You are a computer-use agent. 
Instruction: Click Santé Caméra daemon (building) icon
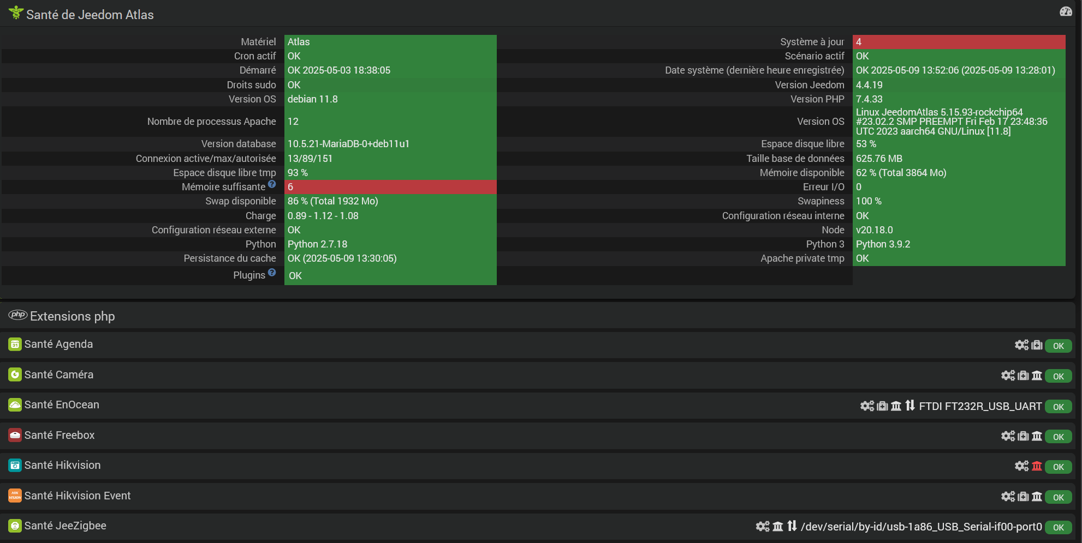click(x=1037, y=376)
